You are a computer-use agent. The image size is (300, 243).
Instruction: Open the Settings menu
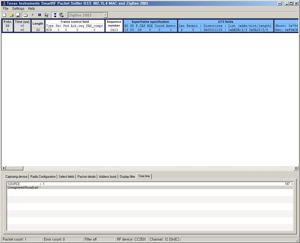point(18,8)
